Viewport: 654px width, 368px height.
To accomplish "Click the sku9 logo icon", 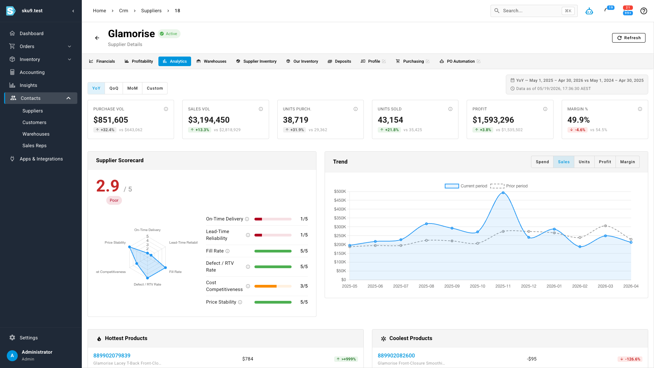I will (11, 11).
